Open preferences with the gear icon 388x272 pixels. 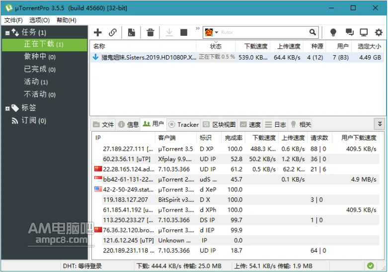[379, 32]
